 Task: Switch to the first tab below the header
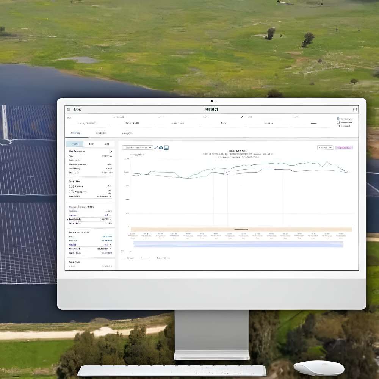coord(75,133)
